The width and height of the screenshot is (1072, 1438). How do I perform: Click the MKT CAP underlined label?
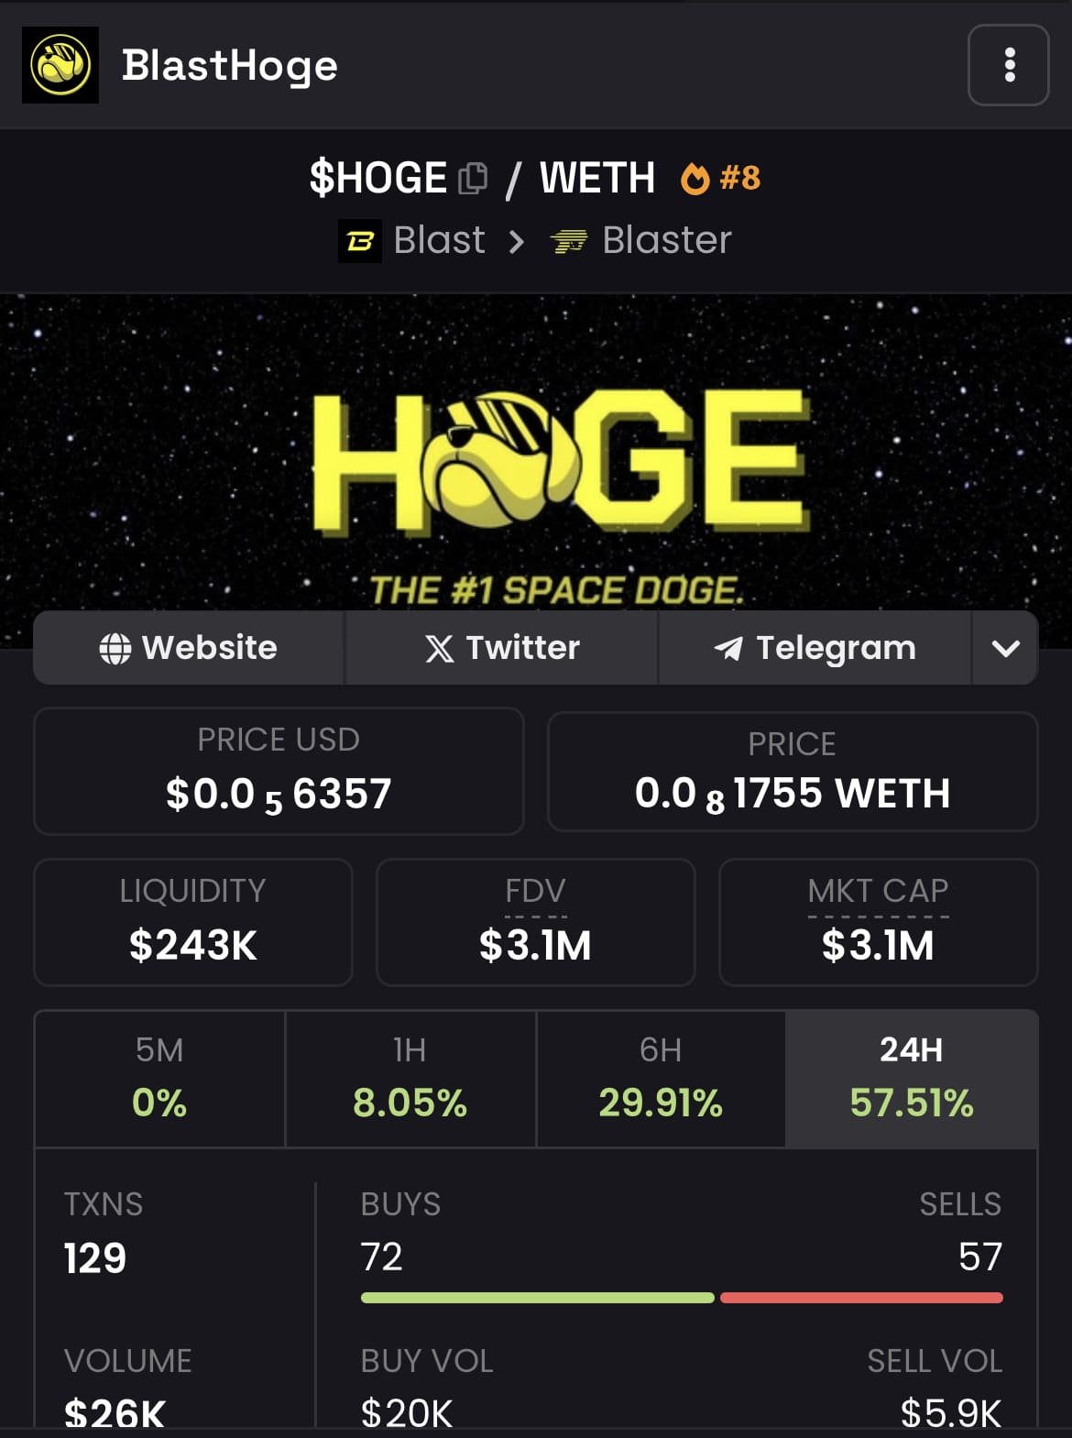(878, 892)
